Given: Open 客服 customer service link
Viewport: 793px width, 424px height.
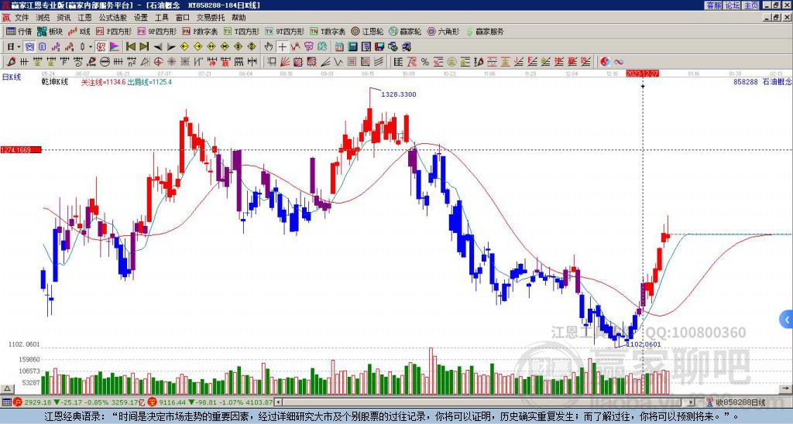Looking at the screenshot, I should click(714, 5).
